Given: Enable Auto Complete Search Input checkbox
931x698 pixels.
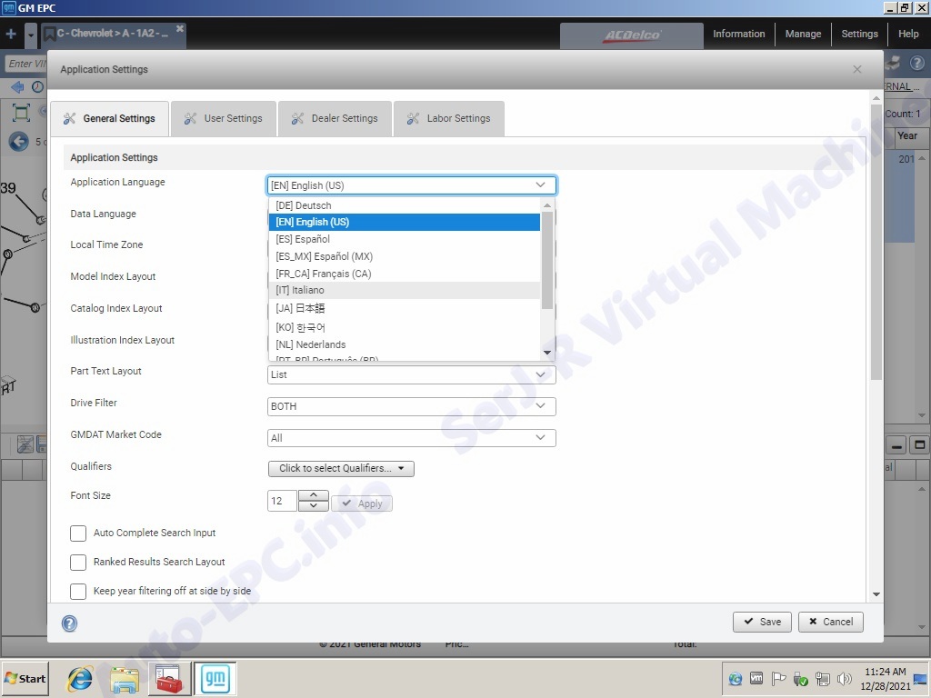Looking at the screenshot, I should click(78, 533).
